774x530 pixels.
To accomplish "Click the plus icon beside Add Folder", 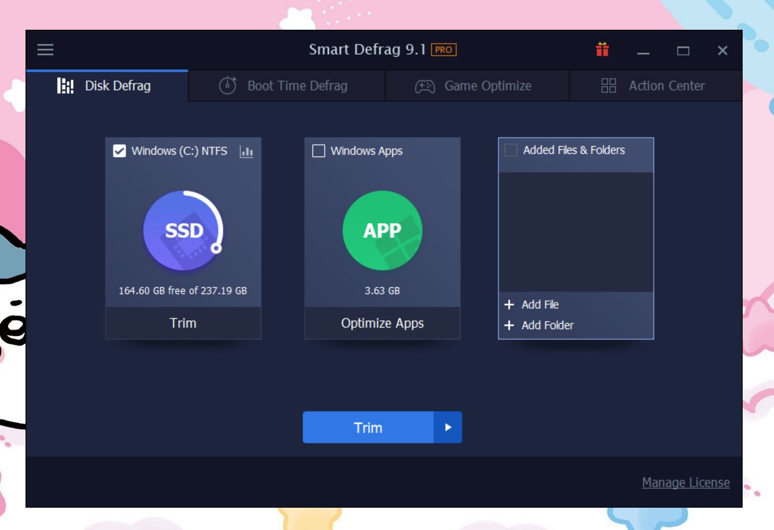I will pos(509,325).
